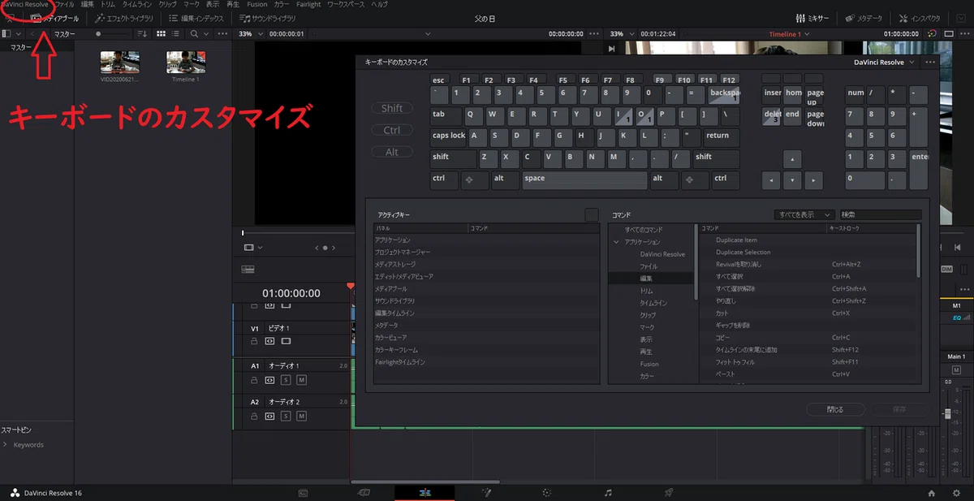Open the 編集インデックス panel
The width and height of the screenshot is (974, 501).
coord(196,18)
